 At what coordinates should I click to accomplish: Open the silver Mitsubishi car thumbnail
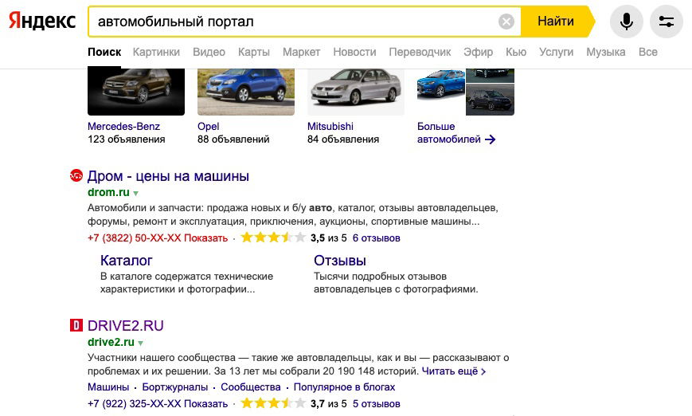356,92
